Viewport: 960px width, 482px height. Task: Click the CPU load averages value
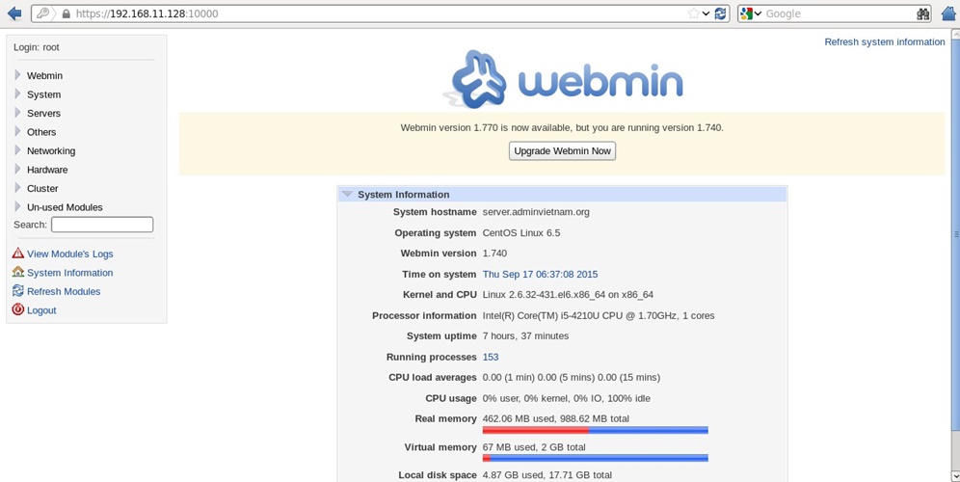click(572, 378)
